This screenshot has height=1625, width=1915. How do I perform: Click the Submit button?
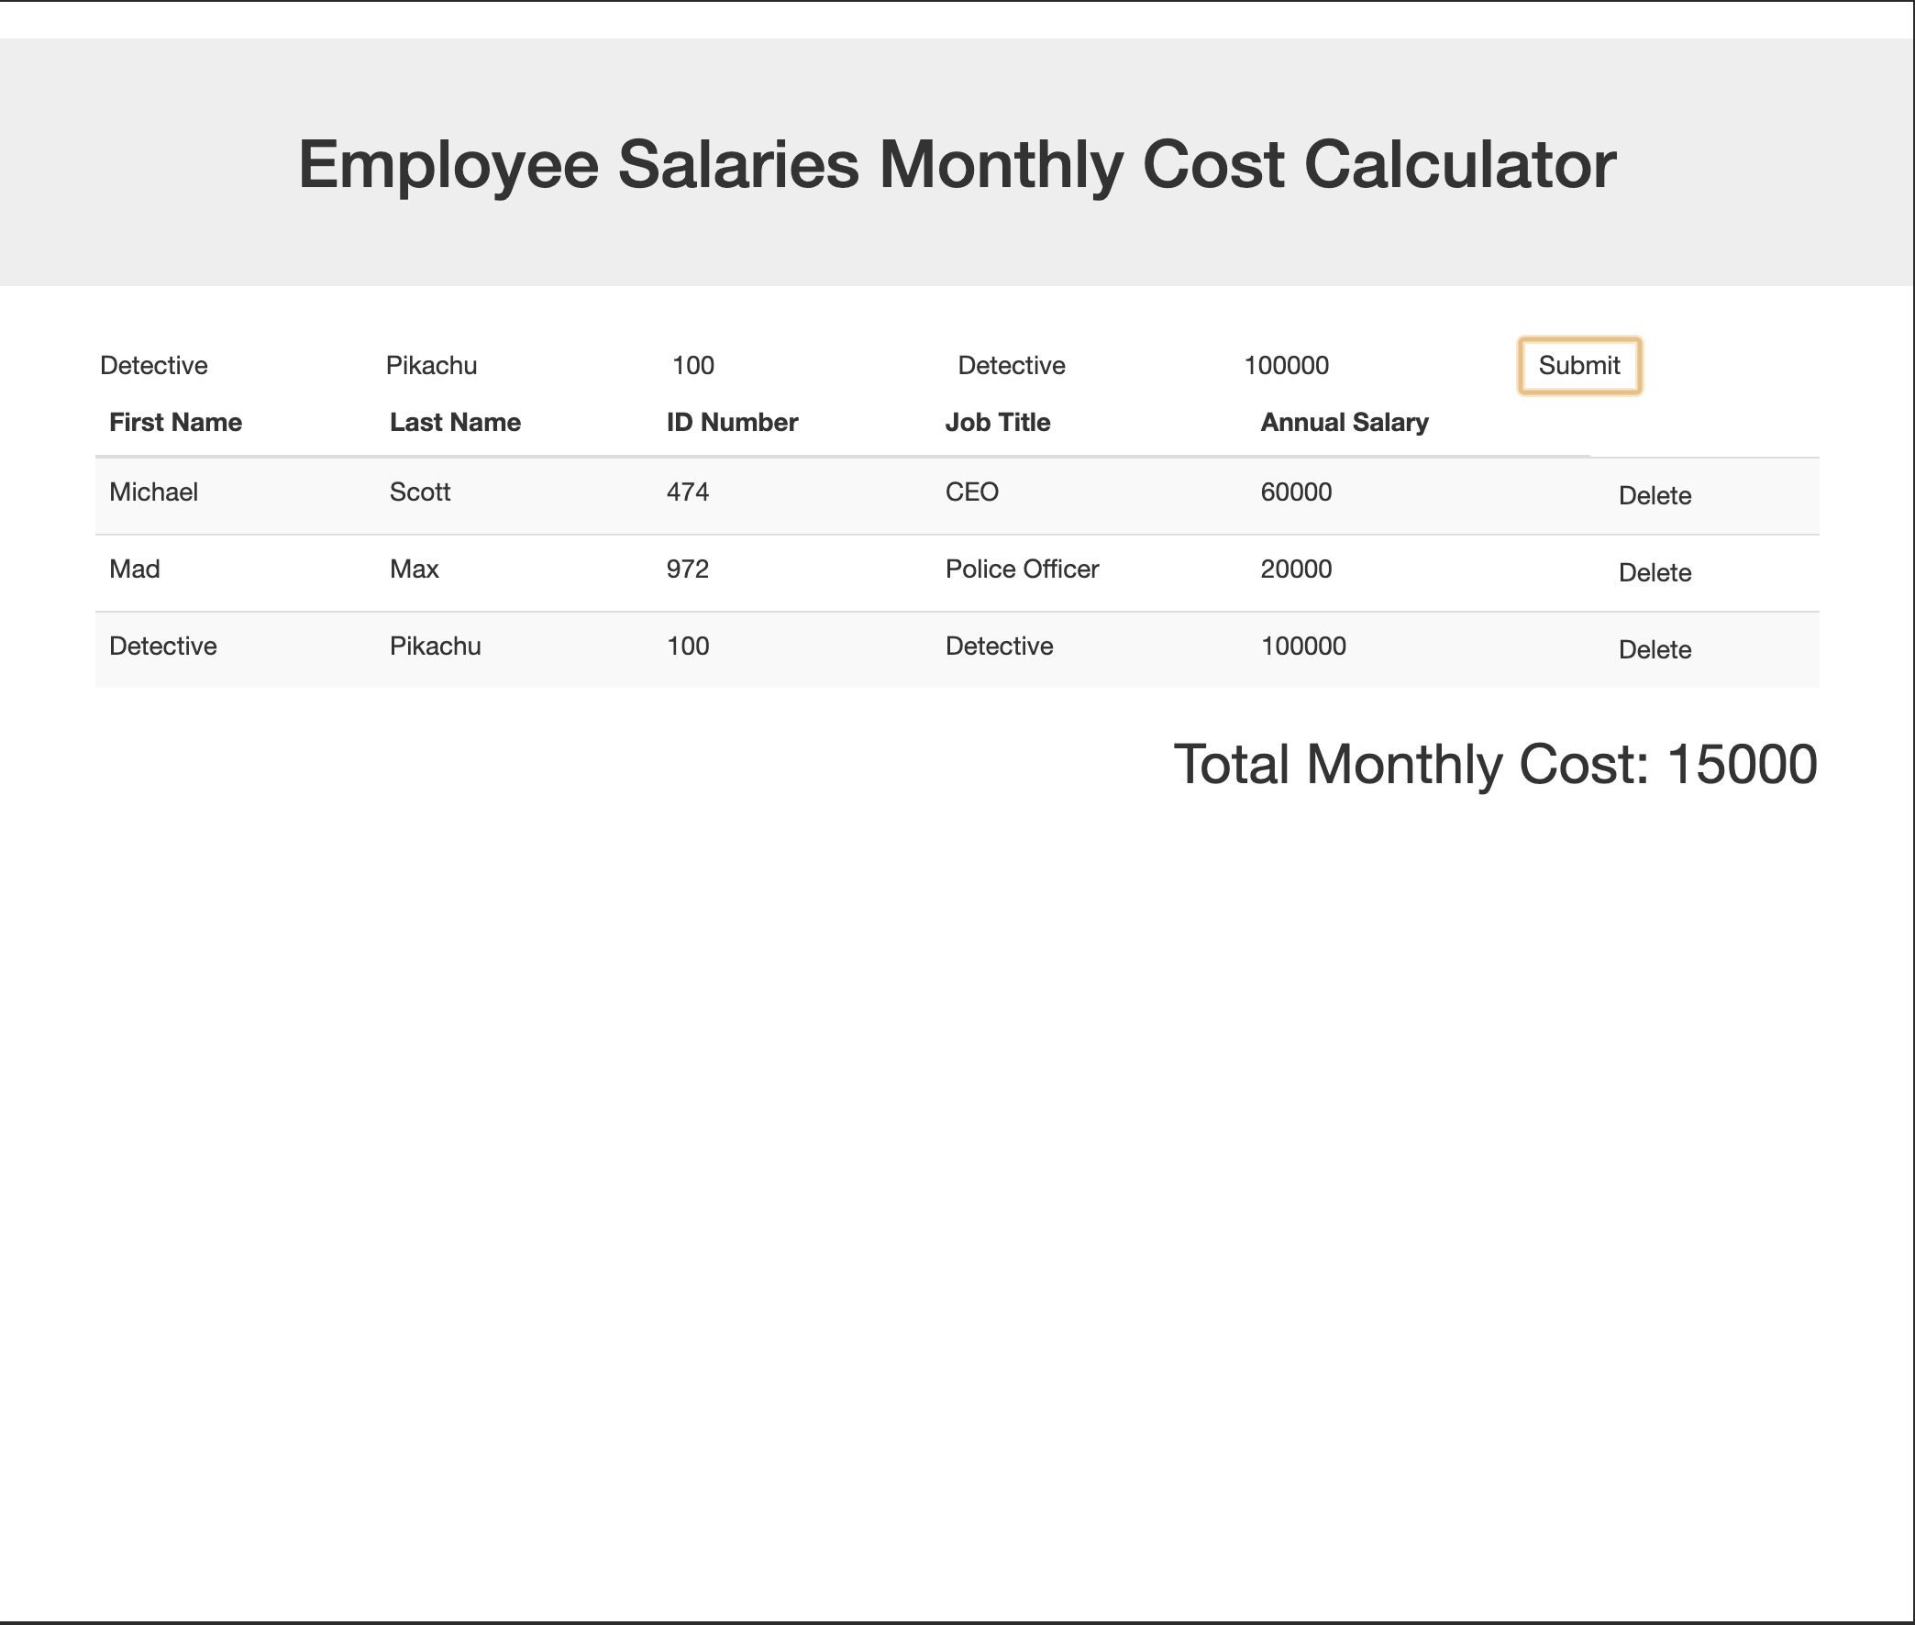pos(1578,366)
